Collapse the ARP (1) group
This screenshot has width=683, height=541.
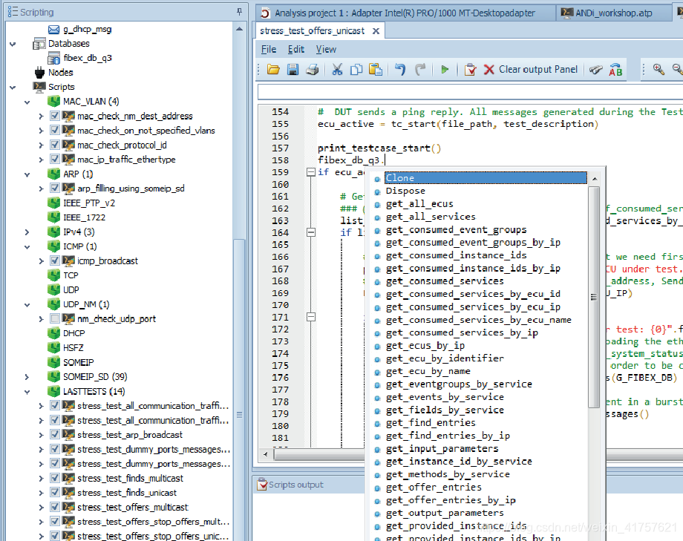[x=27, y=174]
